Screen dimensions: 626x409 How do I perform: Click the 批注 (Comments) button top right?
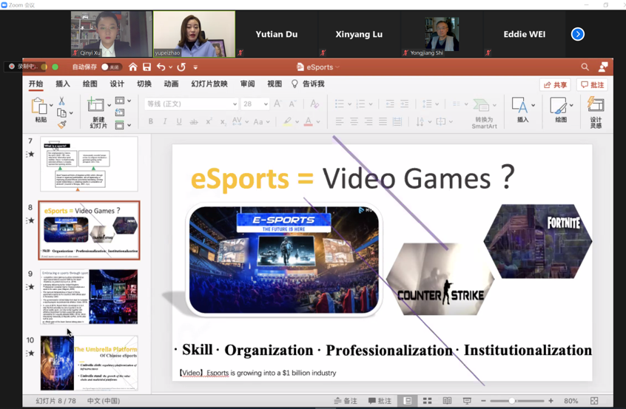tap(592, 85)
